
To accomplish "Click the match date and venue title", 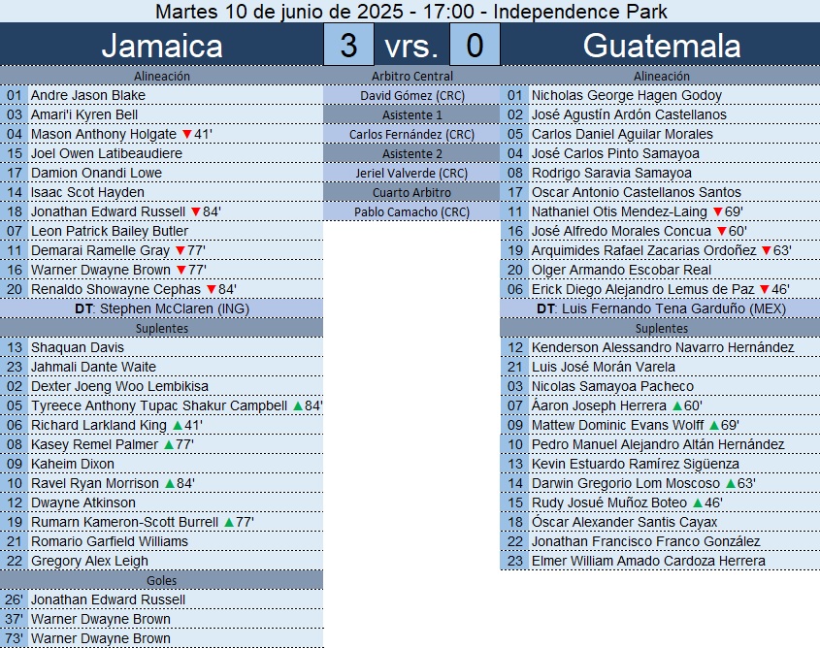I will pos(410,12).
